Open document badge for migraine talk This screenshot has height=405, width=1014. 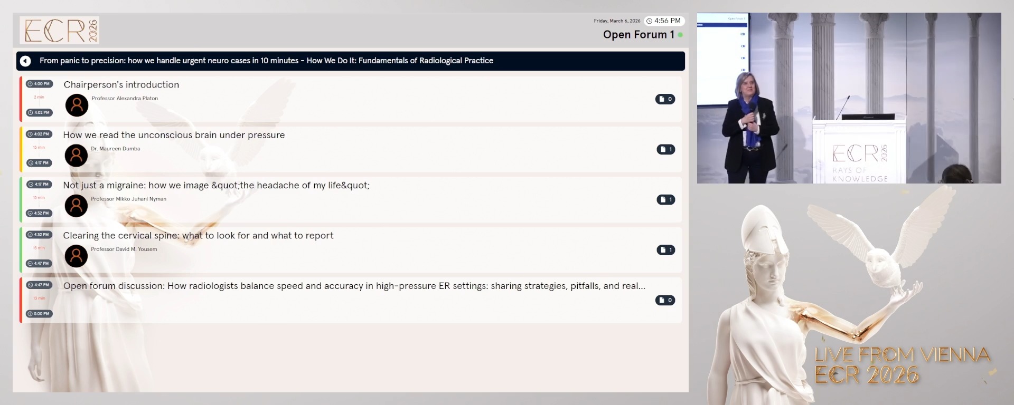click(x=665, y=199)
